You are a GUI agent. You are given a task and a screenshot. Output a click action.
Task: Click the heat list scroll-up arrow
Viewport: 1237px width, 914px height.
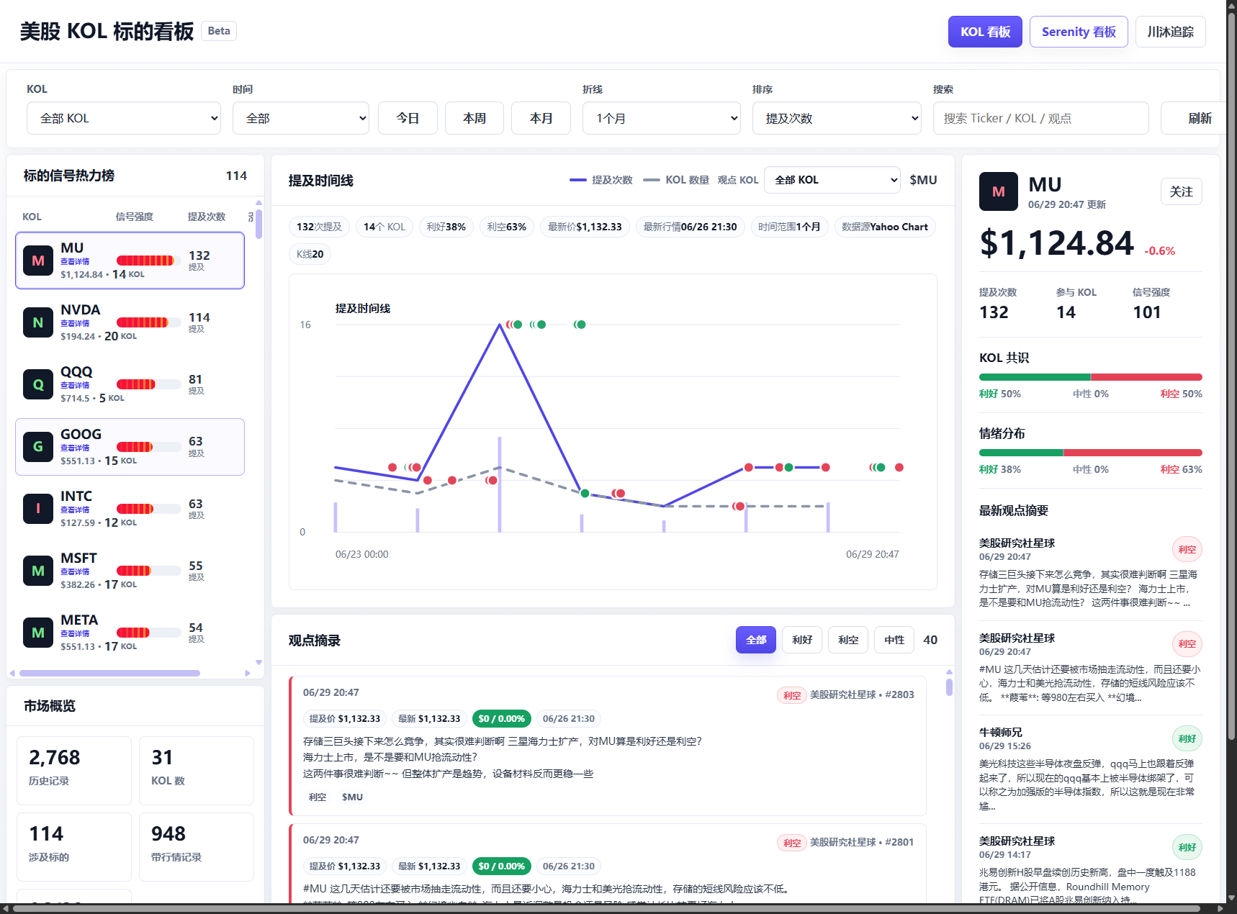coord(258,203)
